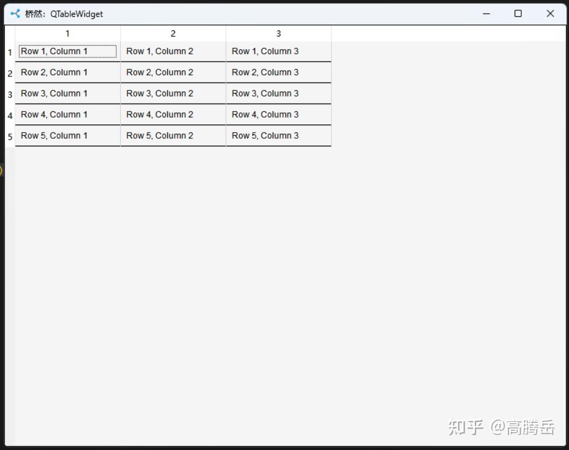This screenshot has height=450, width=569.
Task: Click column header 2 to select second column
Action: (172, 33)
